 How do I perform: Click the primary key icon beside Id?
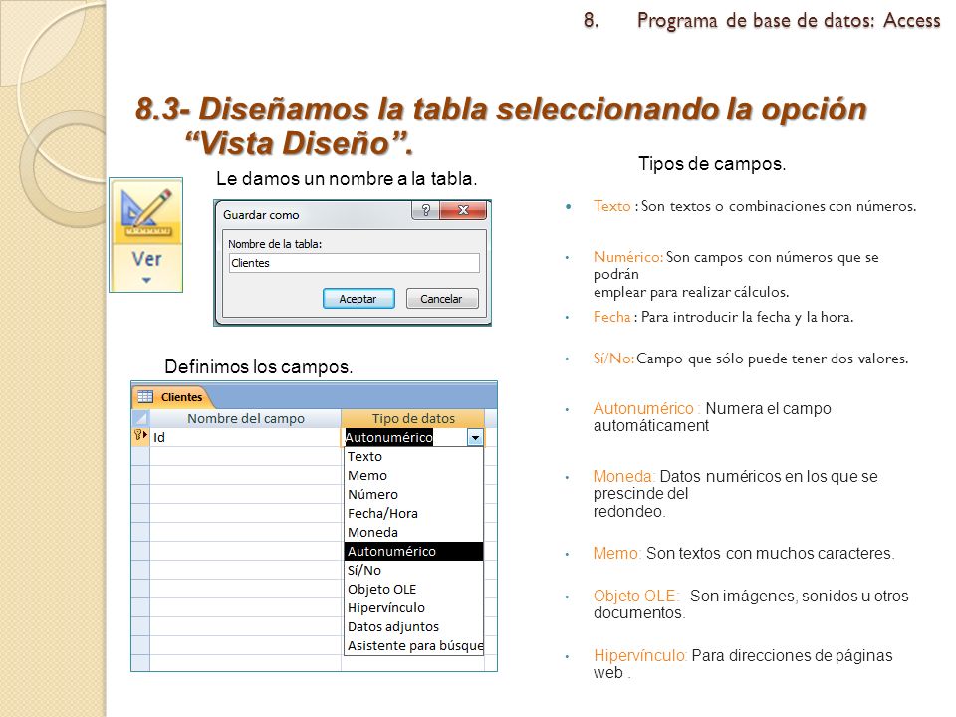coord(140,436)
